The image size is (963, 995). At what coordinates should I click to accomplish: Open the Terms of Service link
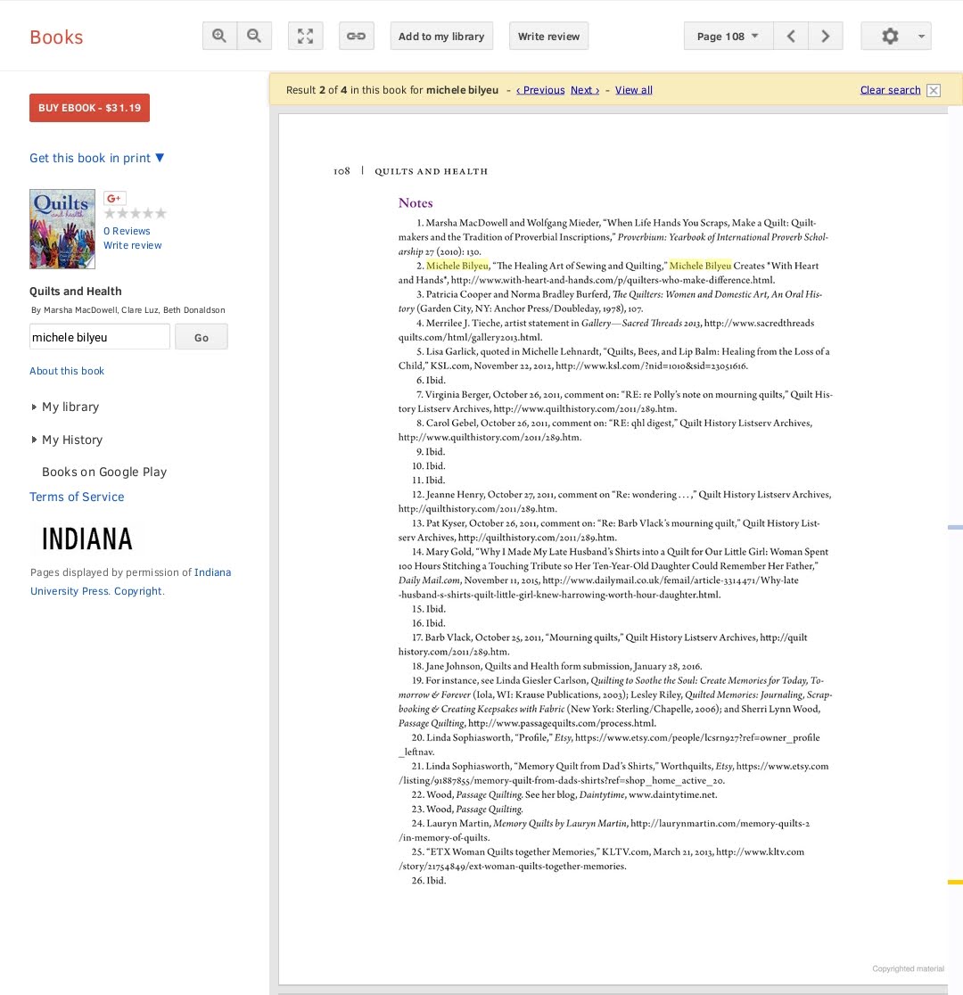tap(77, 497)
